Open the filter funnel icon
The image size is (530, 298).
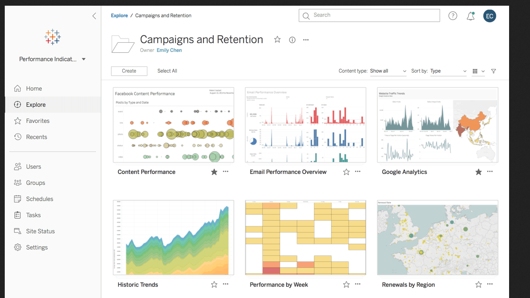pyautogui.click(x=493, y=71)
